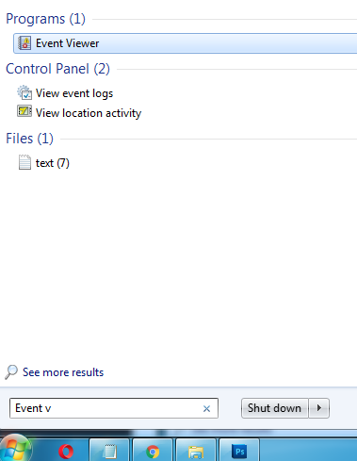Open View location activity

point(89,113)
